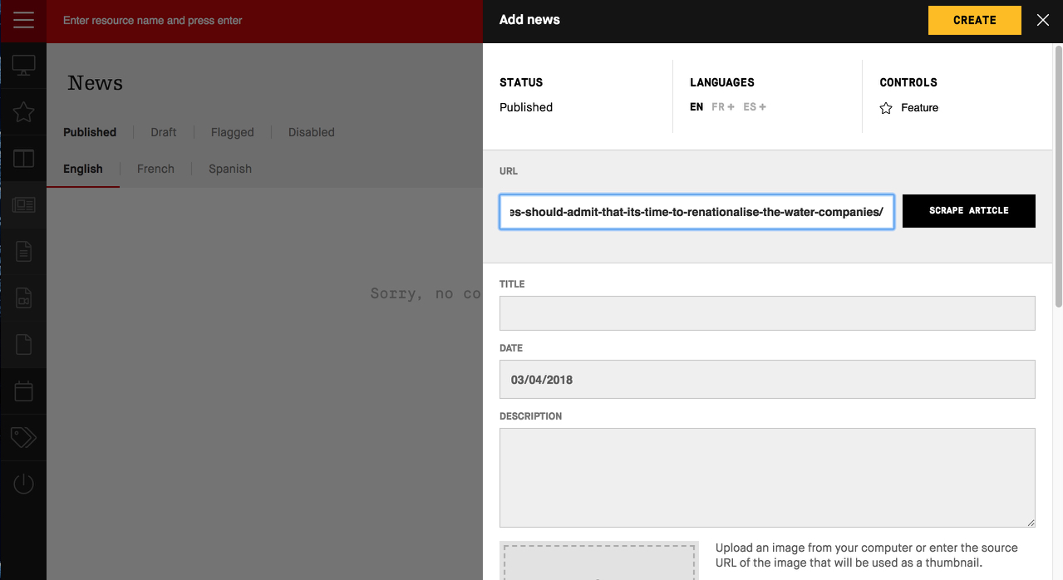Select the French language tab
This screenshot has width=1063, height=580.
tap(155, 169)
